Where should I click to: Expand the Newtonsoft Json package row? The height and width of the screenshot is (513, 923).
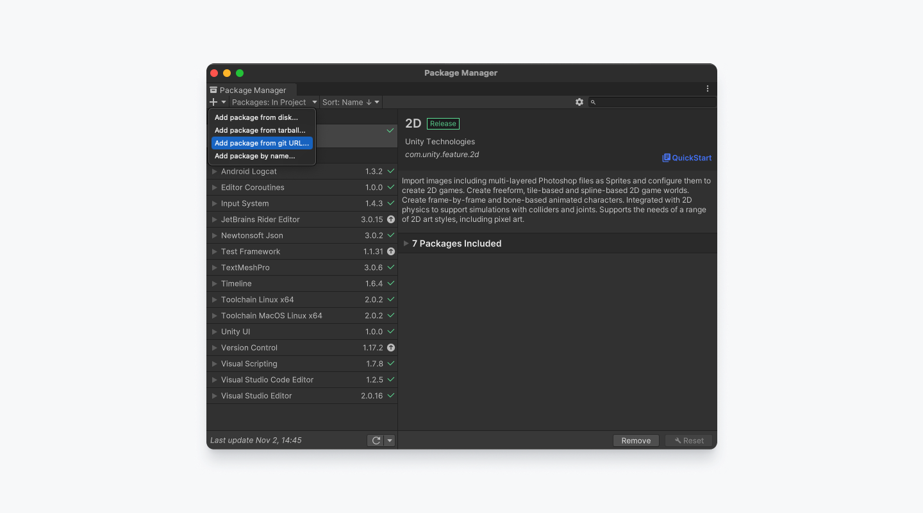215,235
